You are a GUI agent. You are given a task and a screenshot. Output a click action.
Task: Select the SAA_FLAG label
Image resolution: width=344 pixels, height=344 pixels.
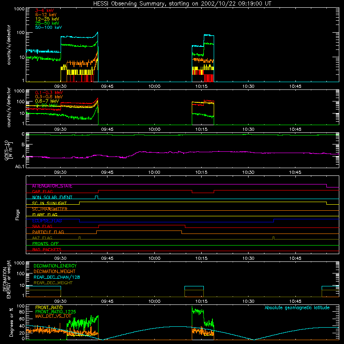pyautogui.click(x=42, y=226)
